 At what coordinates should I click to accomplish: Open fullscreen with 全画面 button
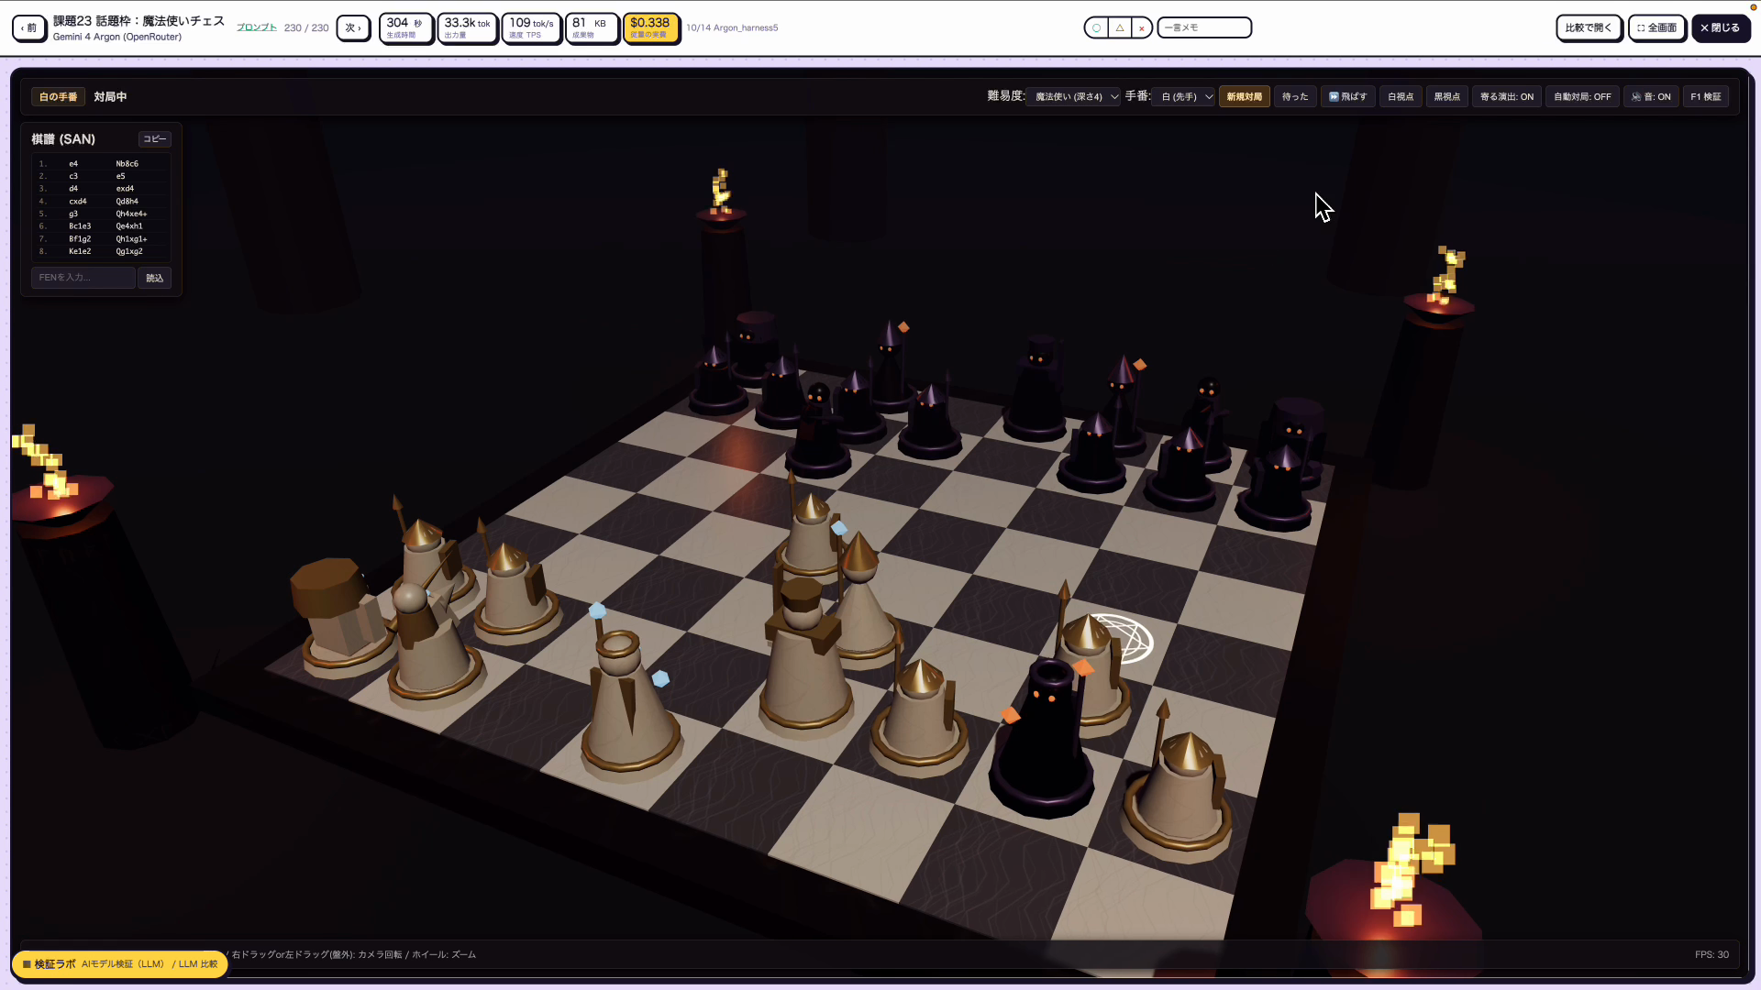[1656, 27]
